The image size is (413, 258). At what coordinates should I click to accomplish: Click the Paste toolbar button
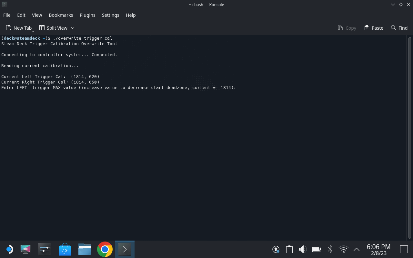374,28
